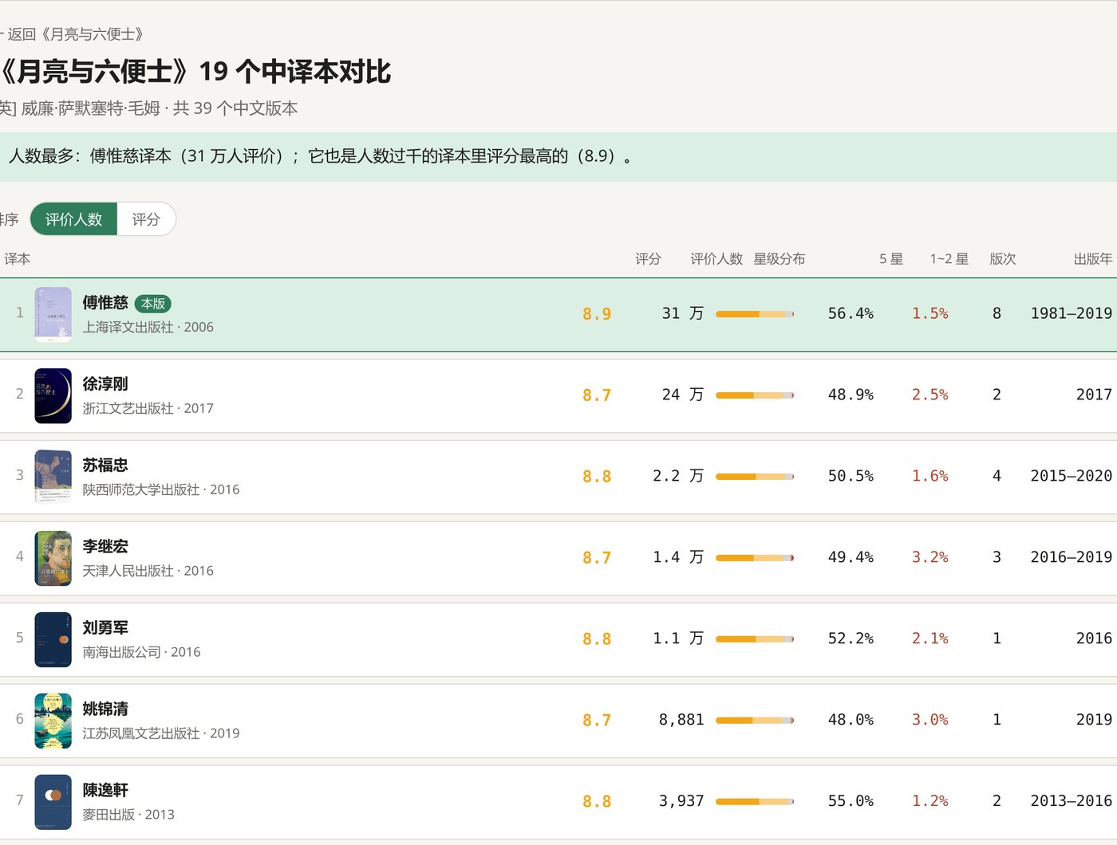Click 31 万 rater count
Image resolution: width=1117 pixels, height=845 pixels.
pos(683,313)
